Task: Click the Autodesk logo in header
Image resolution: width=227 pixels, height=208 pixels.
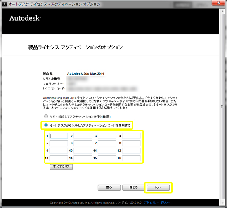Action: point(25,18)
